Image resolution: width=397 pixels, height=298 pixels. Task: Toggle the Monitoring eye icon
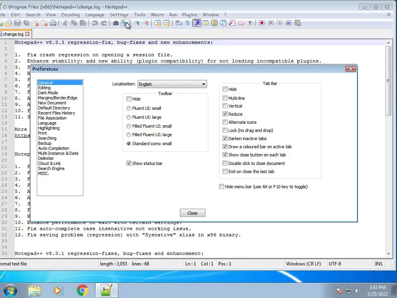click(x=250, y=23)
